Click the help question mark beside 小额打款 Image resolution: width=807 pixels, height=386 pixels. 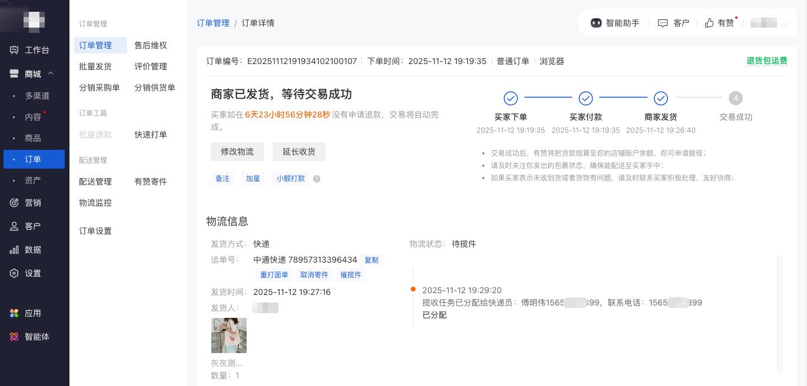tap(317, 179)
